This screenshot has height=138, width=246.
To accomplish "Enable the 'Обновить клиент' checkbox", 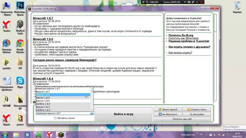I will click(55, 118).
